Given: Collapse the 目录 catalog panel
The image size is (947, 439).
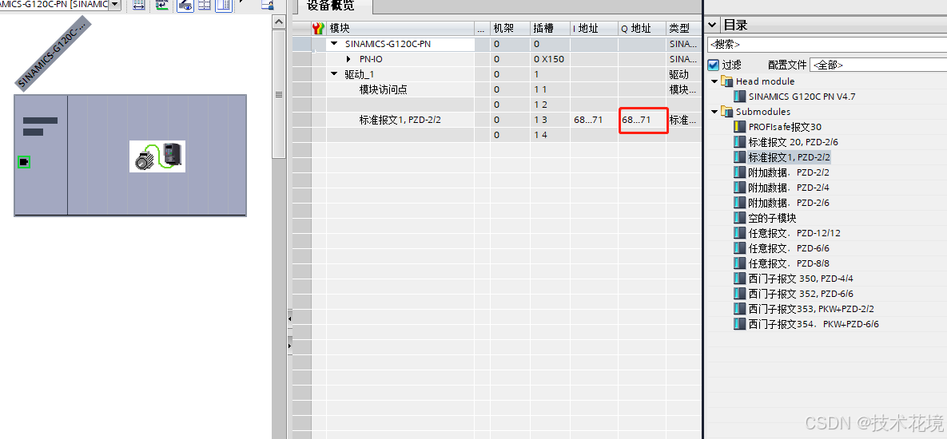Looking at the screenshot, I should pos(713,25).
